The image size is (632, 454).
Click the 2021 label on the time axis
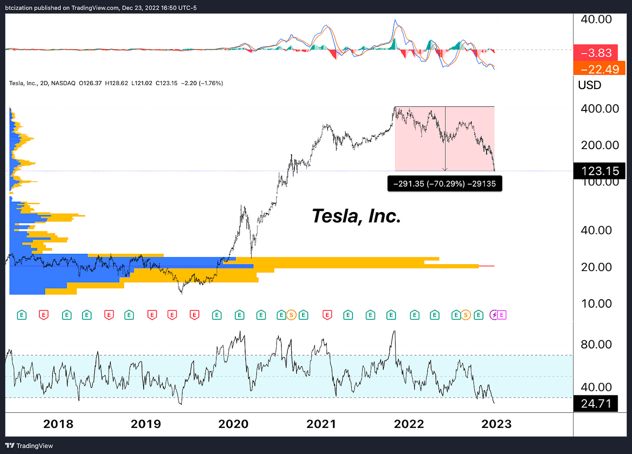(x=321, y=424)
